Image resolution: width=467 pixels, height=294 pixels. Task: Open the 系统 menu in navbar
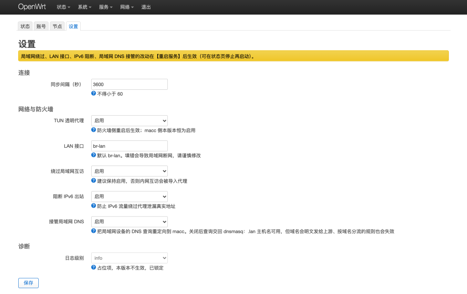pyautogui.click(x=84, y=7)
